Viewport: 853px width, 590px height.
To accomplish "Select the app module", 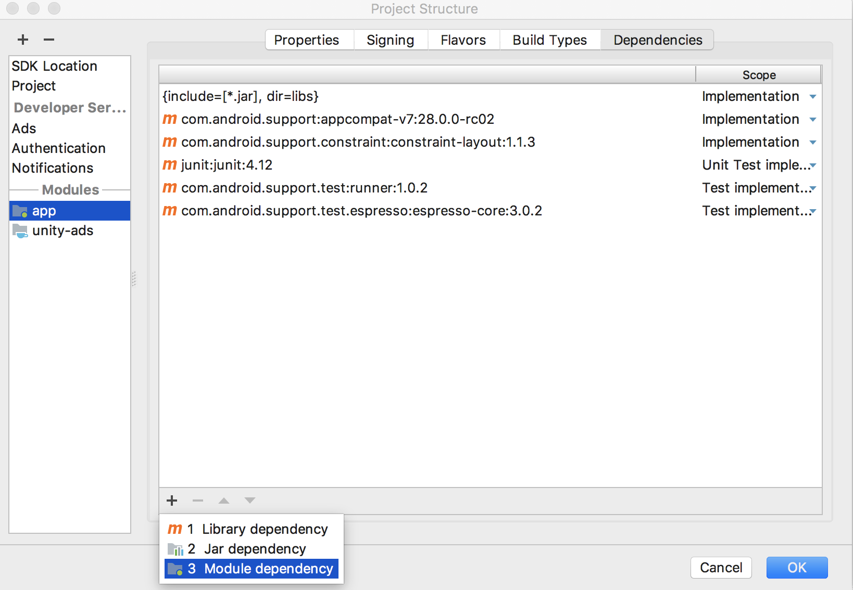I will tap(70, 211).
